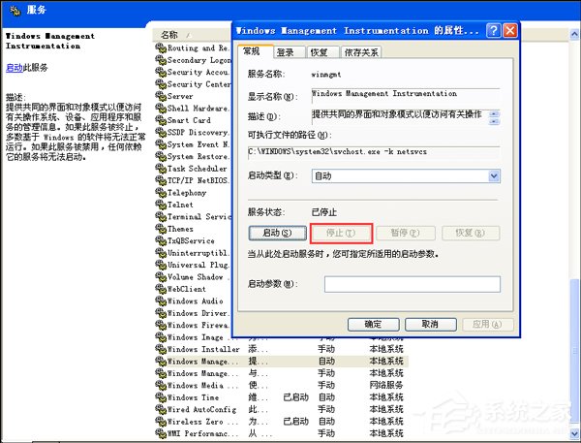The width and height of the screenshot is (581, 443).
Task: Click in the 启动参数 input field
Action: [x=413, y=284]
